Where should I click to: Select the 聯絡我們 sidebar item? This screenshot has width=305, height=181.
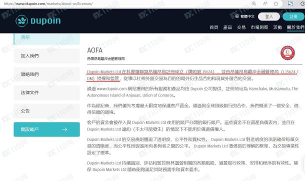pyautogui.click(x=46, y=74)
